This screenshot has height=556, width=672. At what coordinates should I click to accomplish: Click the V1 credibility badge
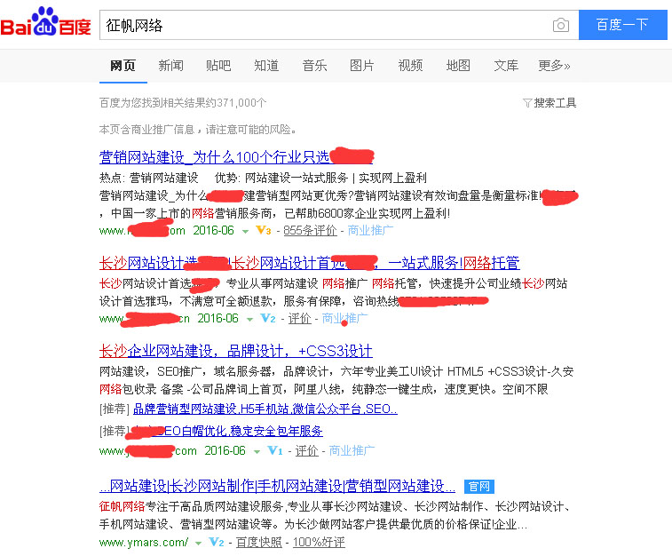[275, 451]
